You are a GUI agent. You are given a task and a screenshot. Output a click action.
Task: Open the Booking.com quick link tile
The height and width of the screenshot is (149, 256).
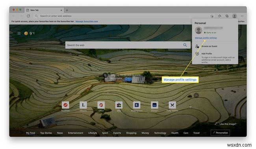(137, 105)
